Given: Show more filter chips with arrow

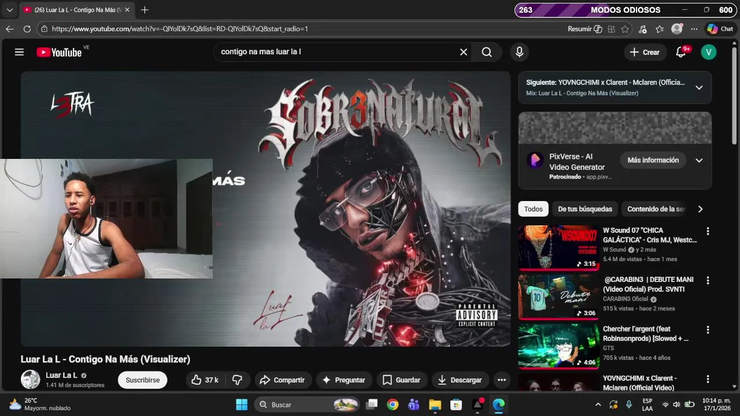Looking at the screenshot, I should (x=700, y=209).
